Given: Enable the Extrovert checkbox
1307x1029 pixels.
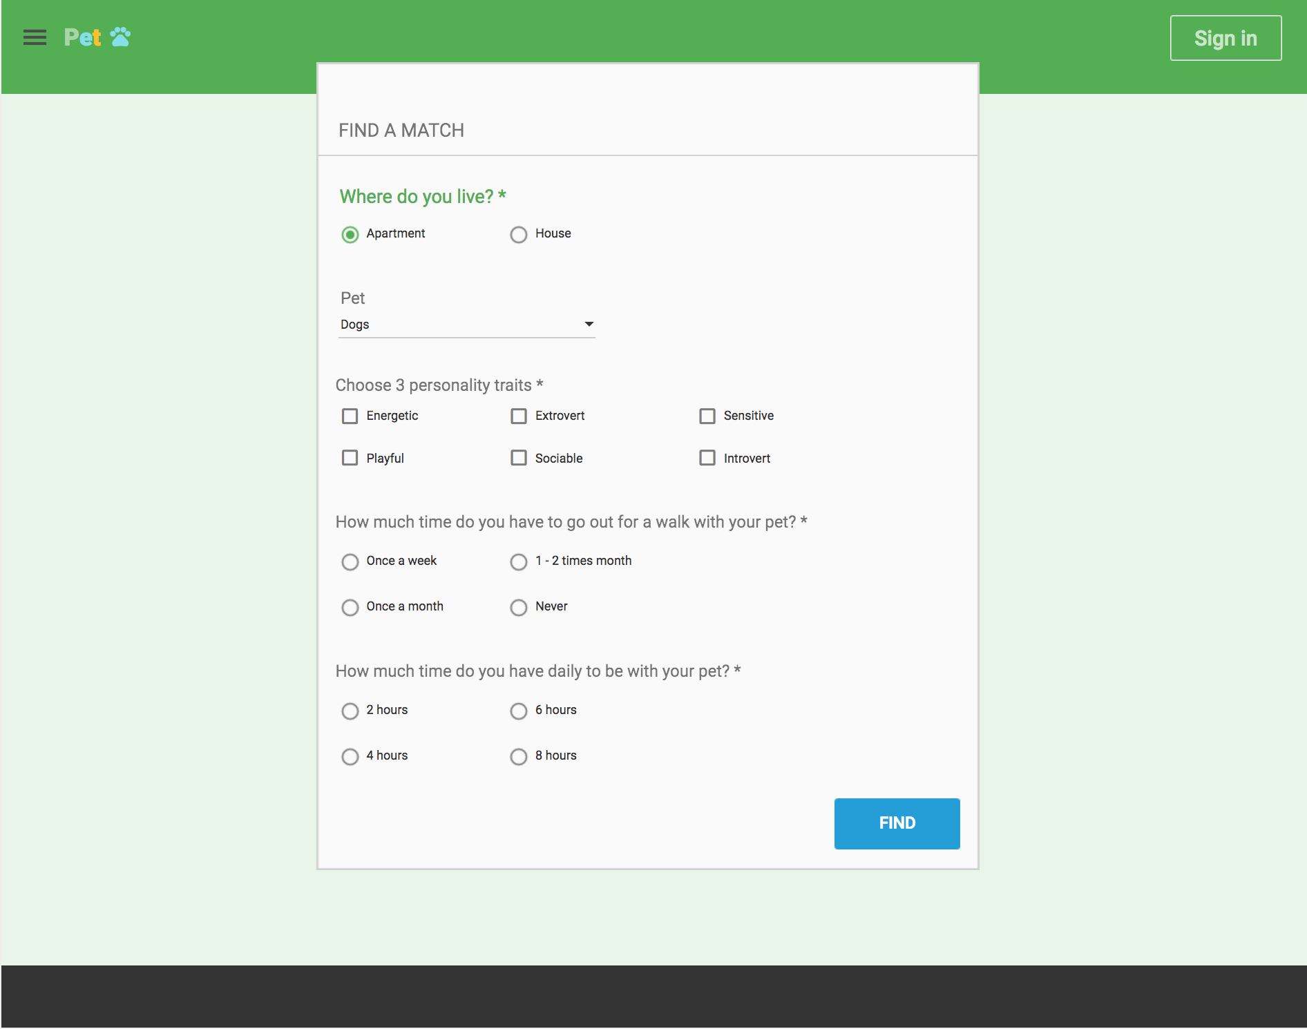Looking at the screenshot, I should 519,416.
